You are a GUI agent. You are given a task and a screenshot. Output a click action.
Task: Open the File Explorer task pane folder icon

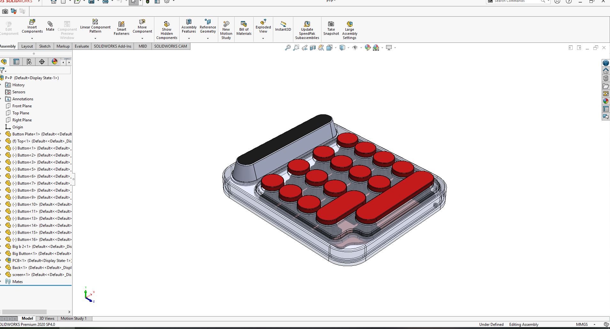coord(606,86)
